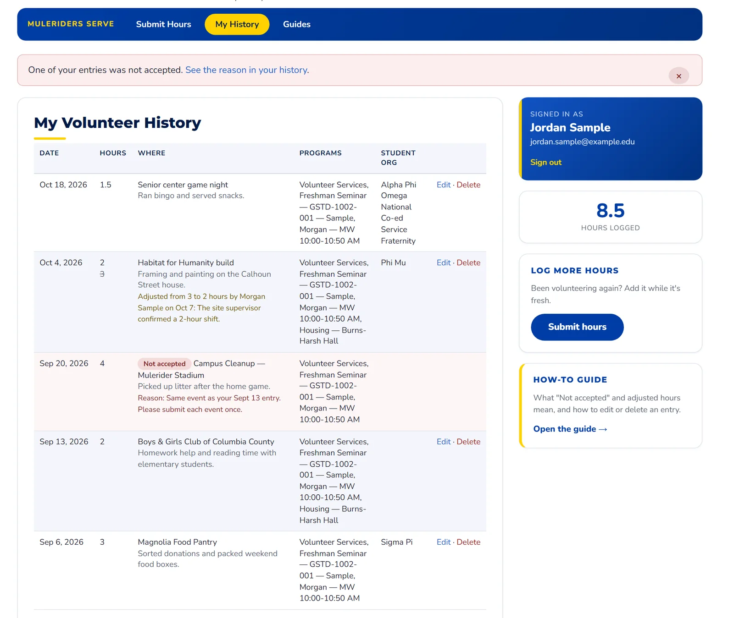Click the Sep 6, 2026 date cell
The height and width of the screenshot is (618, 734).
tap(61, 542)
